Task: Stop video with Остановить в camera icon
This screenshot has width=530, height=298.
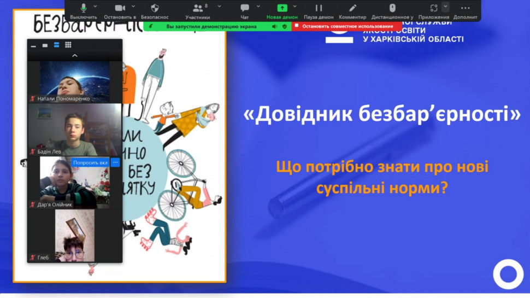Action: click(120, 11)
